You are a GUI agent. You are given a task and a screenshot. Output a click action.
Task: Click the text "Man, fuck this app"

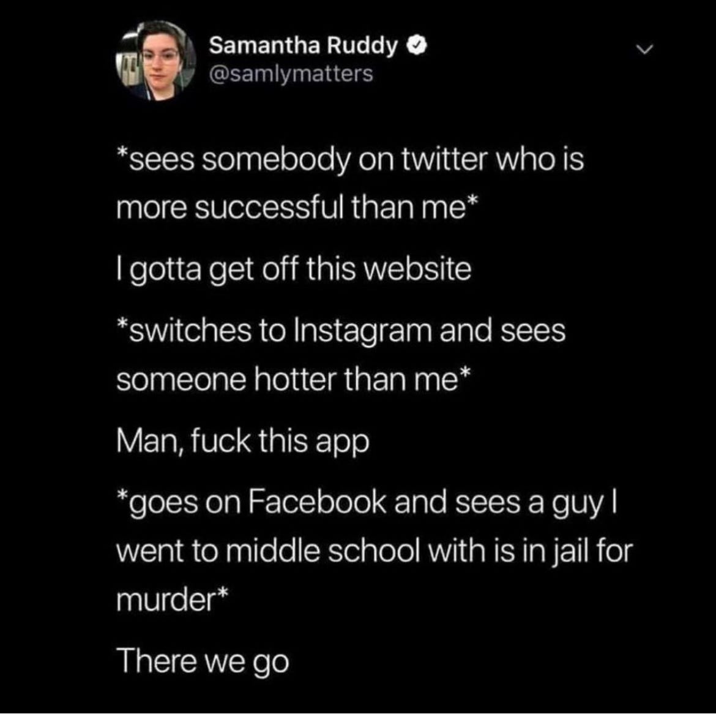242,442
